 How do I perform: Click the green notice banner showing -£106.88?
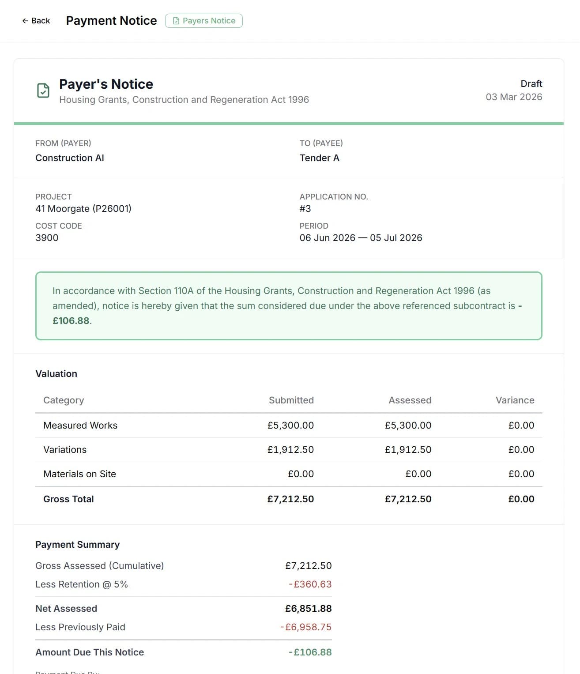[x=289, y=306]
